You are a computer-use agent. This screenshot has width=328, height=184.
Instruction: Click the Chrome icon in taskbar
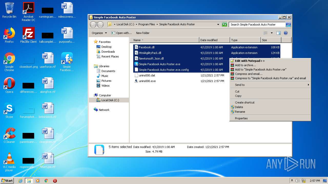pos(46,181)
